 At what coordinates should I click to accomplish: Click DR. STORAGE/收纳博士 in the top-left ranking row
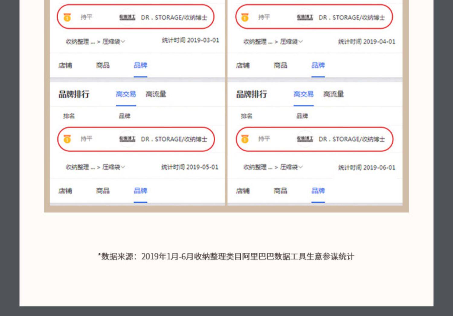click(174, 17)
